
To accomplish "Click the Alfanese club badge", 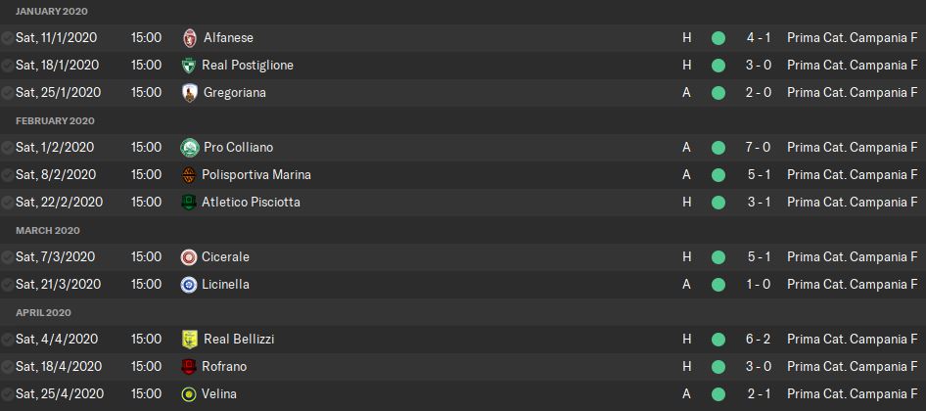I will 189,38.
